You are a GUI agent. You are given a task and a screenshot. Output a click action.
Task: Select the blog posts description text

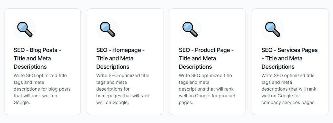coord(42,89)
